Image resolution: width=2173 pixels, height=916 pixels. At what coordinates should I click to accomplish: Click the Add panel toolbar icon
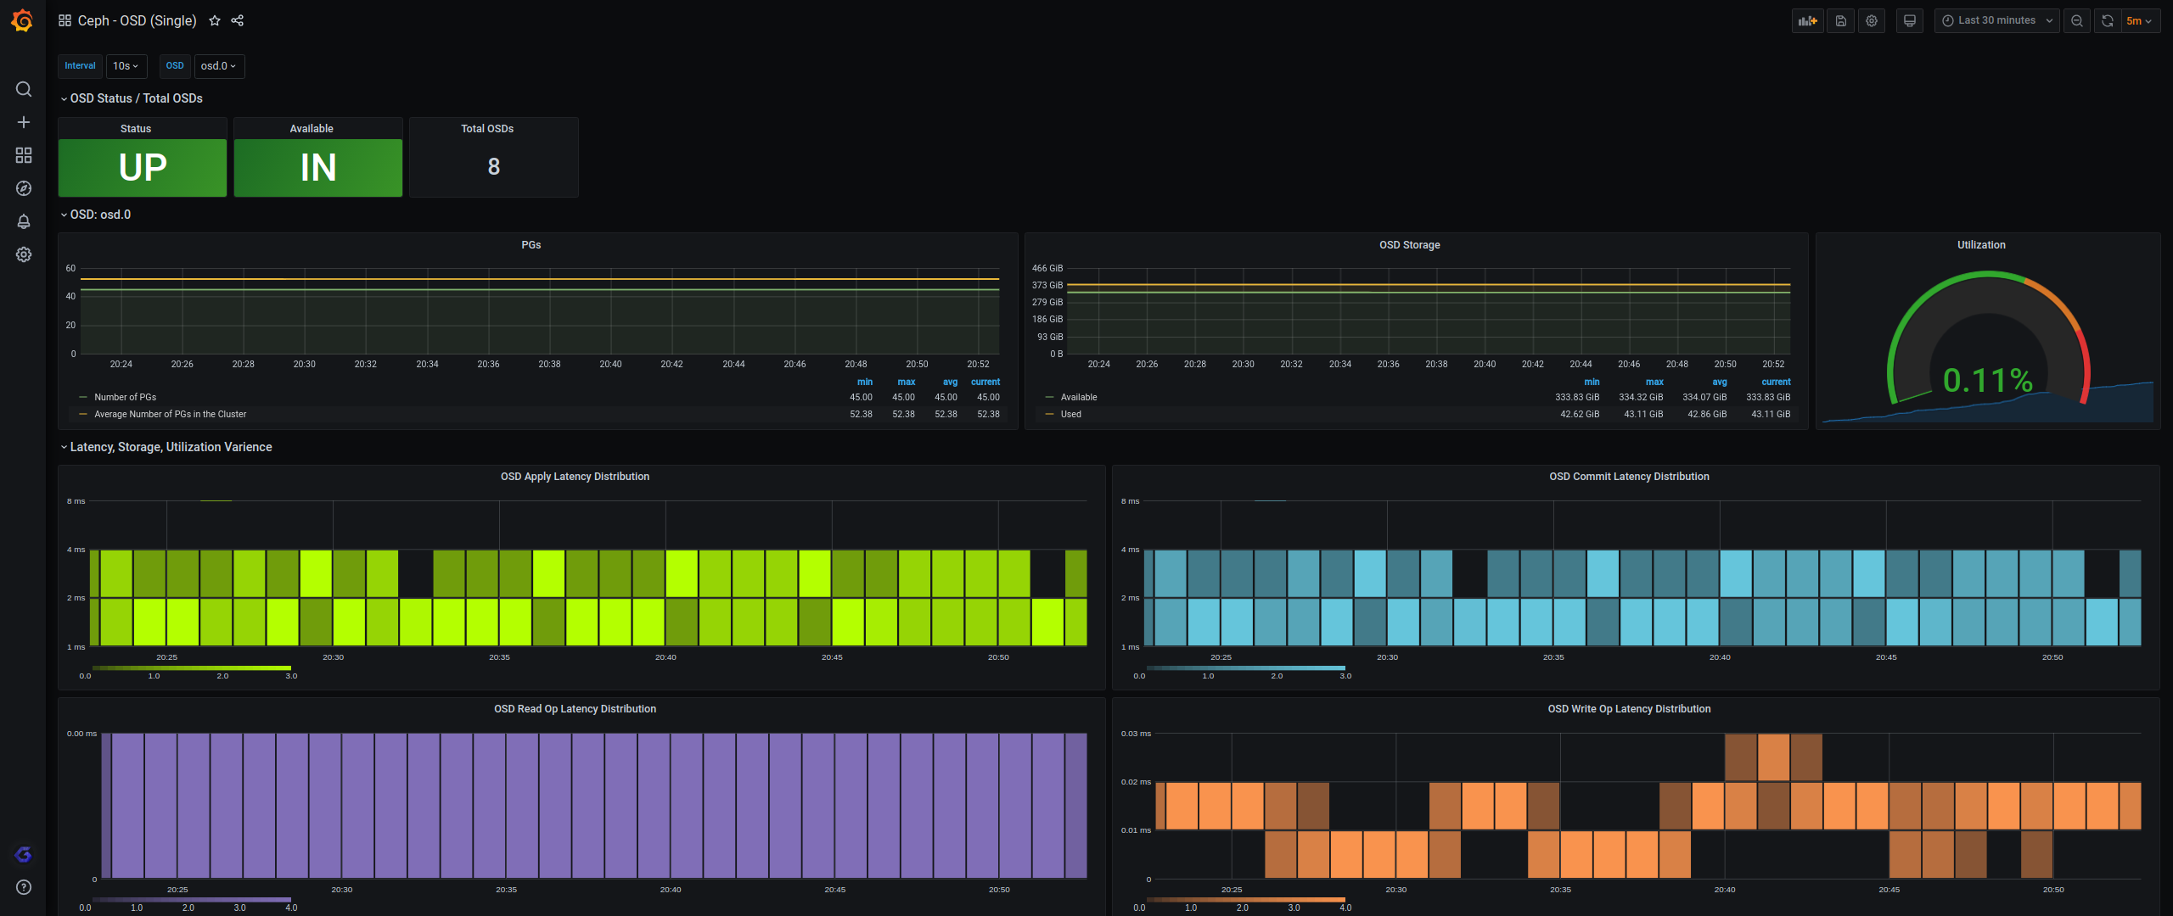(1807, 20)
